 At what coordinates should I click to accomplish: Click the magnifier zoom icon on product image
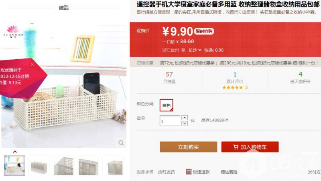(121, 143)
